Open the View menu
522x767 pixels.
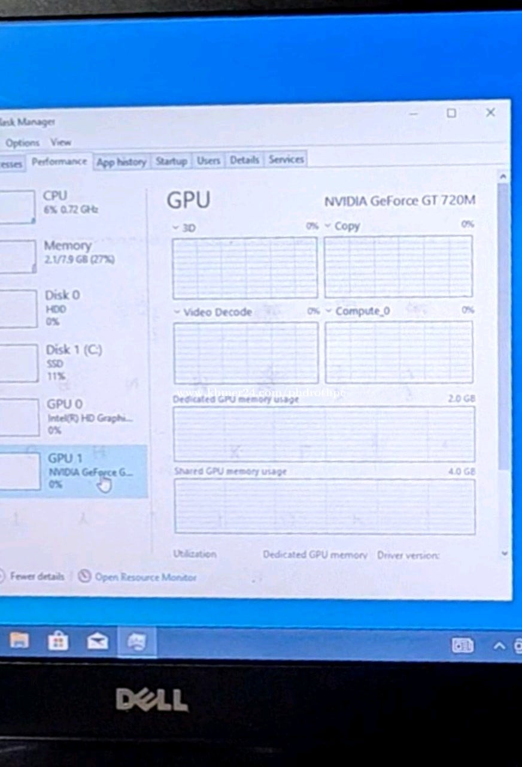tap(60, 143)
